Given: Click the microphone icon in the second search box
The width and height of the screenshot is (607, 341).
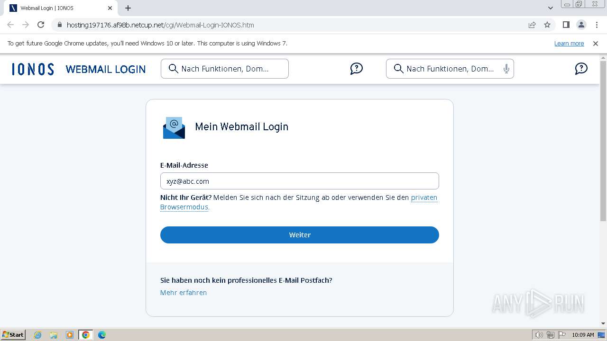Looking at the screenshot, I should (x=506, y=69).
